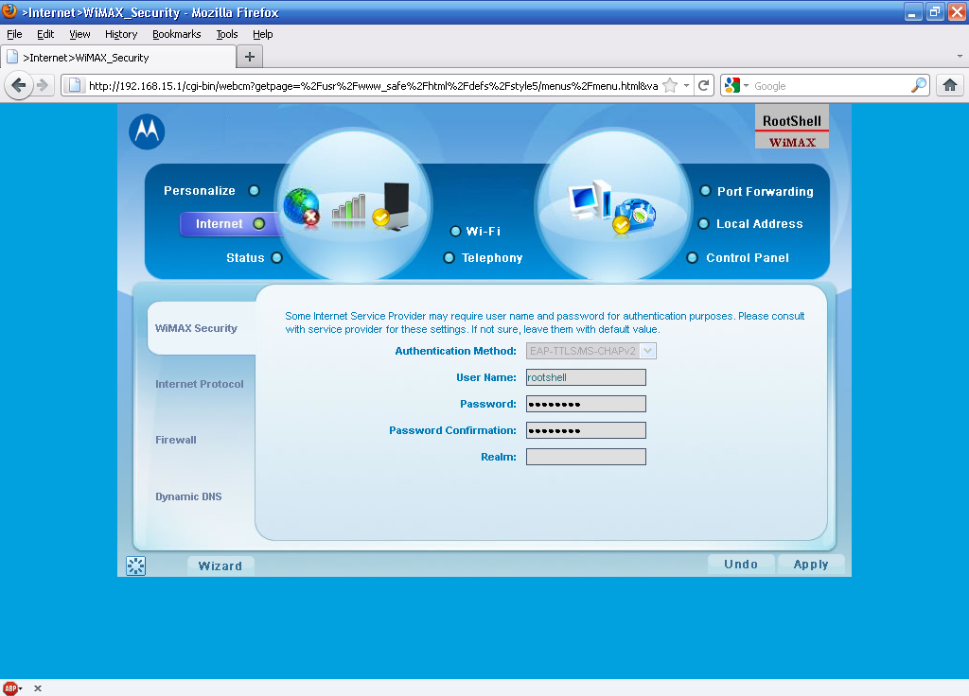Click the Undo button
The height and width of the screenshot is (696, 969).
pyautogui.click(x=741, y=564)
